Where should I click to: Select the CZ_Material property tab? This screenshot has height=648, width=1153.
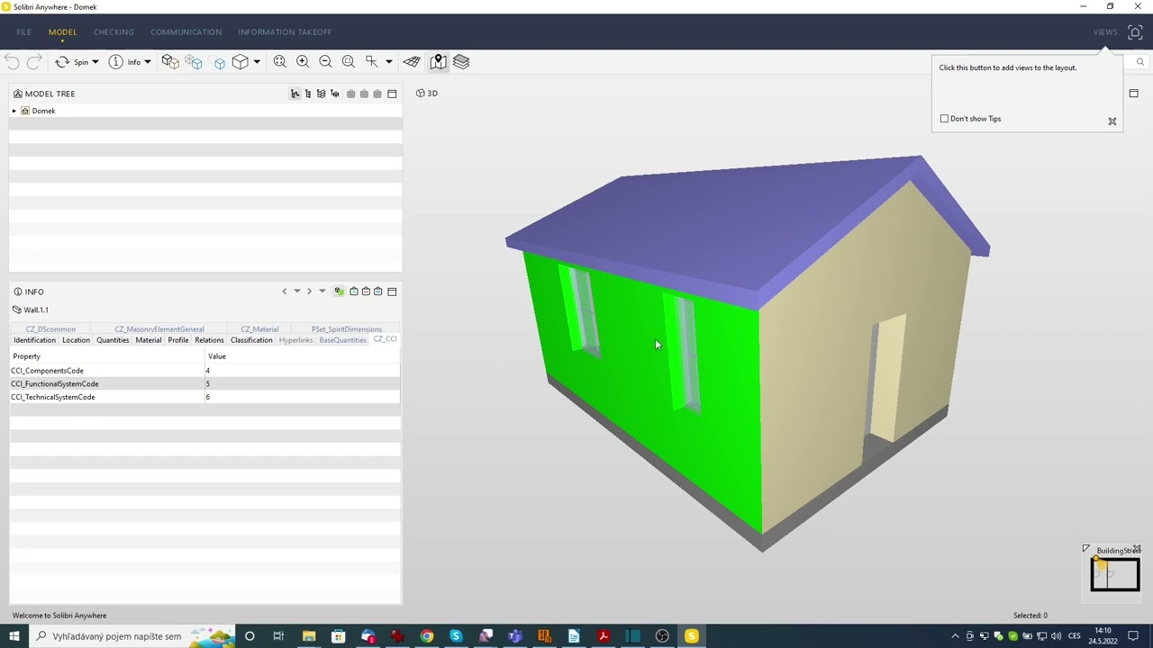259,329
